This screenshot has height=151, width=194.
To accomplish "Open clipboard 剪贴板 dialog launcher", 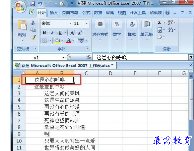I will click(35, 48).
